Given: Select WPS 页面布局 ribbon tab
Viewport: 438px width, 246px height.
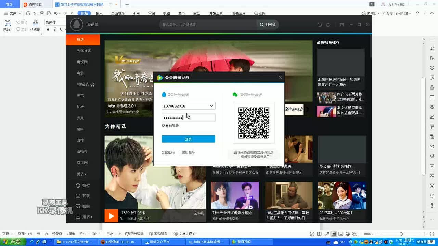Looking at the screenshot, I should click(118, 13).
